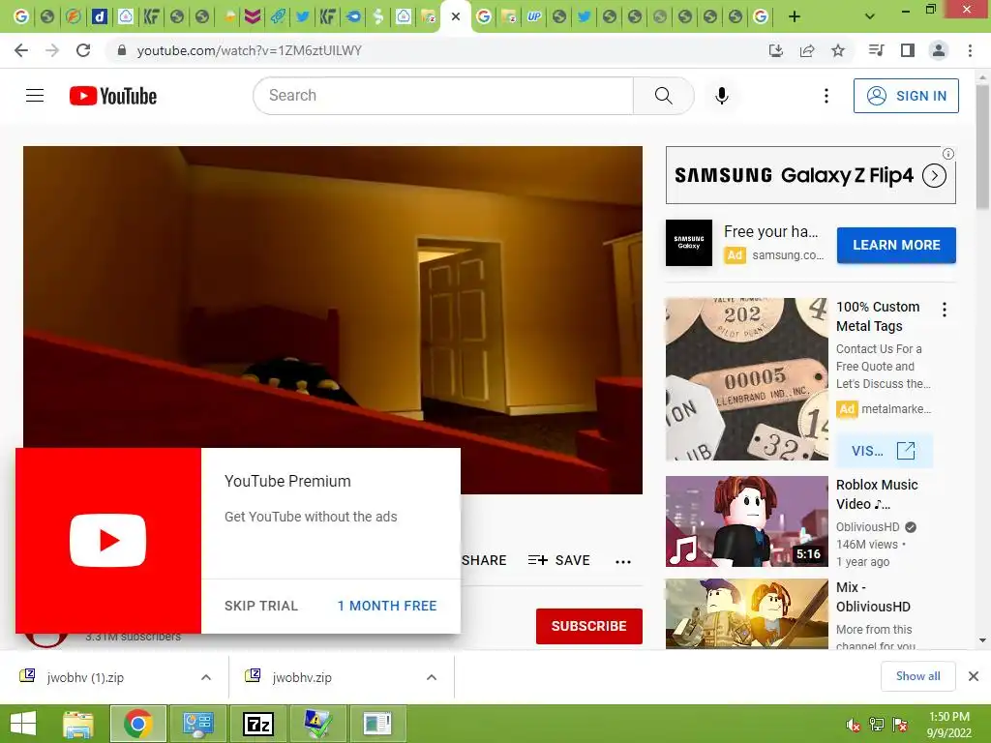Viewport: 991px width, 743px height.
Task: Reload the current YouTube page
Action: 83,50
